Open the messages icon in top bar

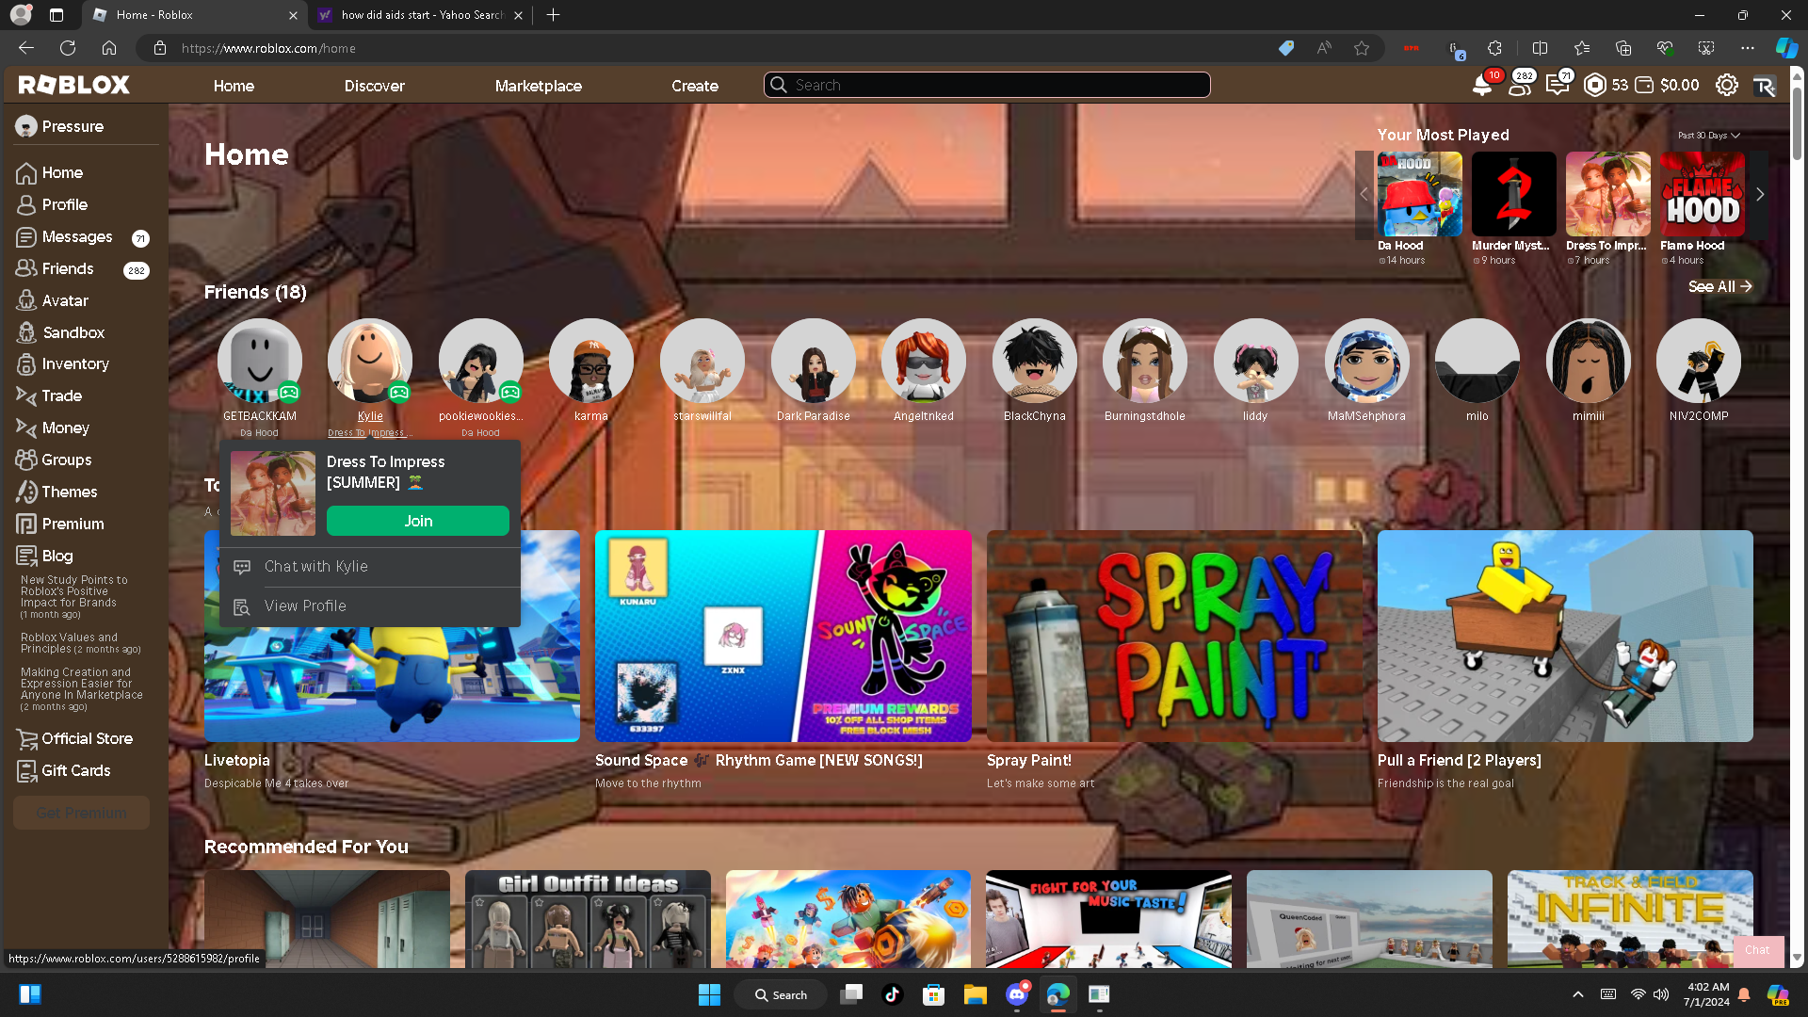tap(1557, 86)
